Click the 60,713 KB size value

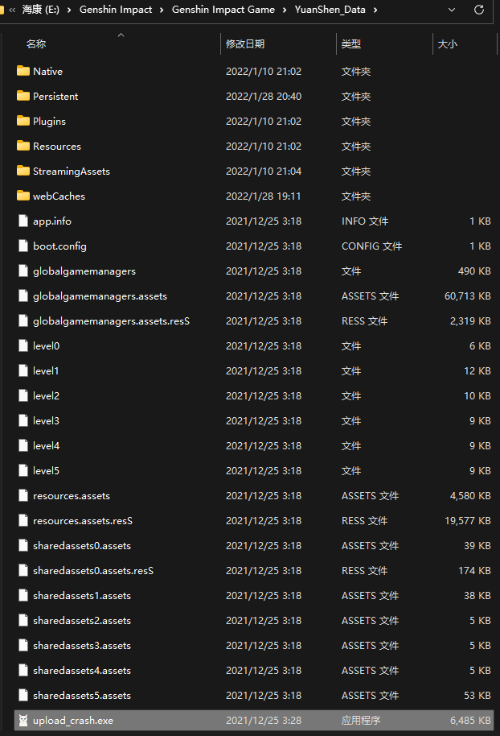click(x=468, y=296)
